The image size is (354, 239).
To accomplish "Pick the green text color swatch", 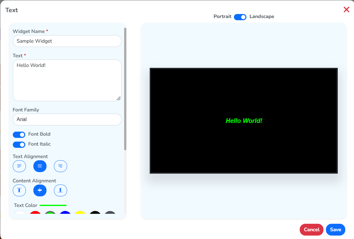I will (x=50, y=213).
